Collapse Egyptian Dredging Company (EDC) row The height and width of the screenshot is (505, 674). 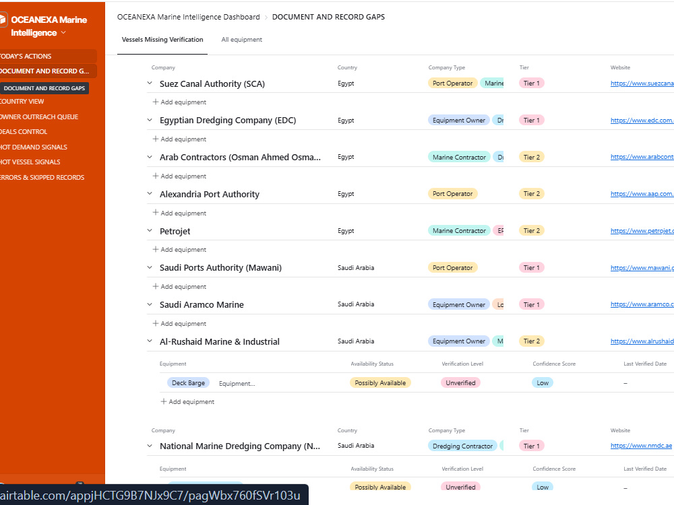tap(150, 121)
